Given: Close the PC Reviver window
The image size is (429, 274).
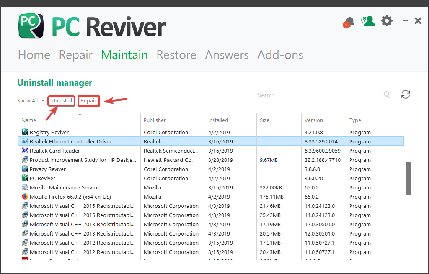Looking at the screenshot, I should coord(418,21).
